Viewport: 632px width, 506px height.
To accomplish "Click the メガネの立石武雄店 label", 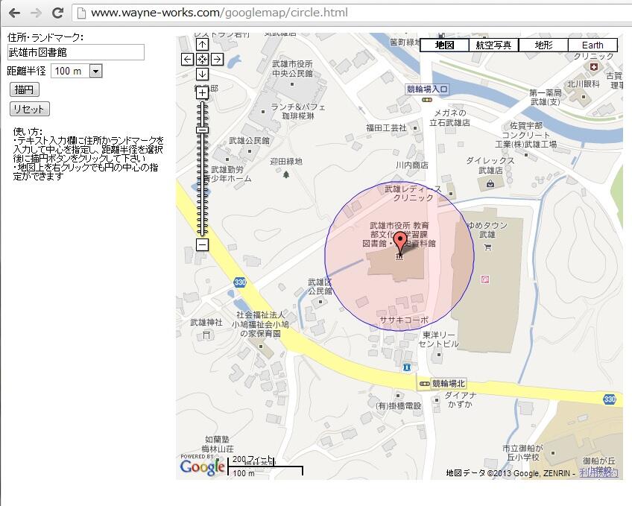I will pos(449,118).
